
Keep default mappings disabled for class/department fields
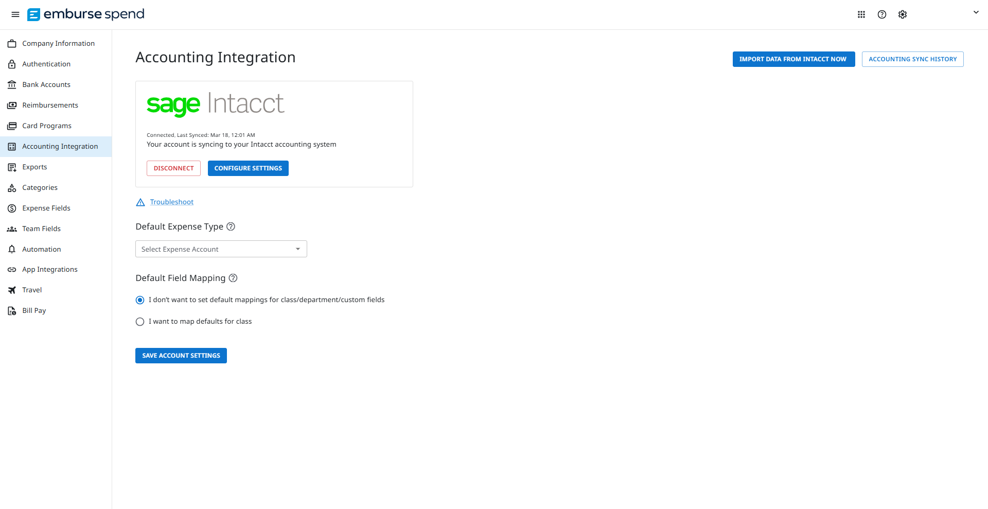[x=139, y=300]
